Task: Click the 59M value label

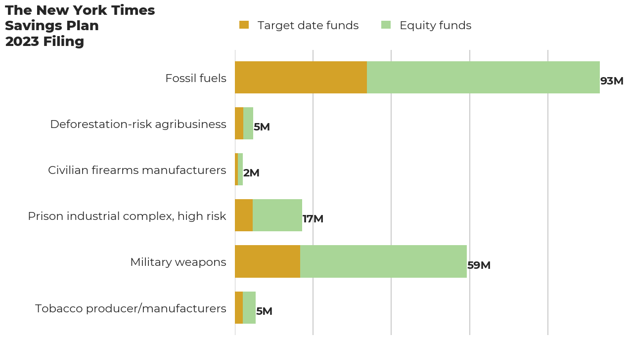Action: tap(479, 265)
